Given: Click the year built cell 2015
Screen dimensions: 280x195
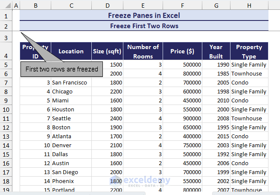Looking at the screenshot, I should pyautogui.click(x=216, y=137).
